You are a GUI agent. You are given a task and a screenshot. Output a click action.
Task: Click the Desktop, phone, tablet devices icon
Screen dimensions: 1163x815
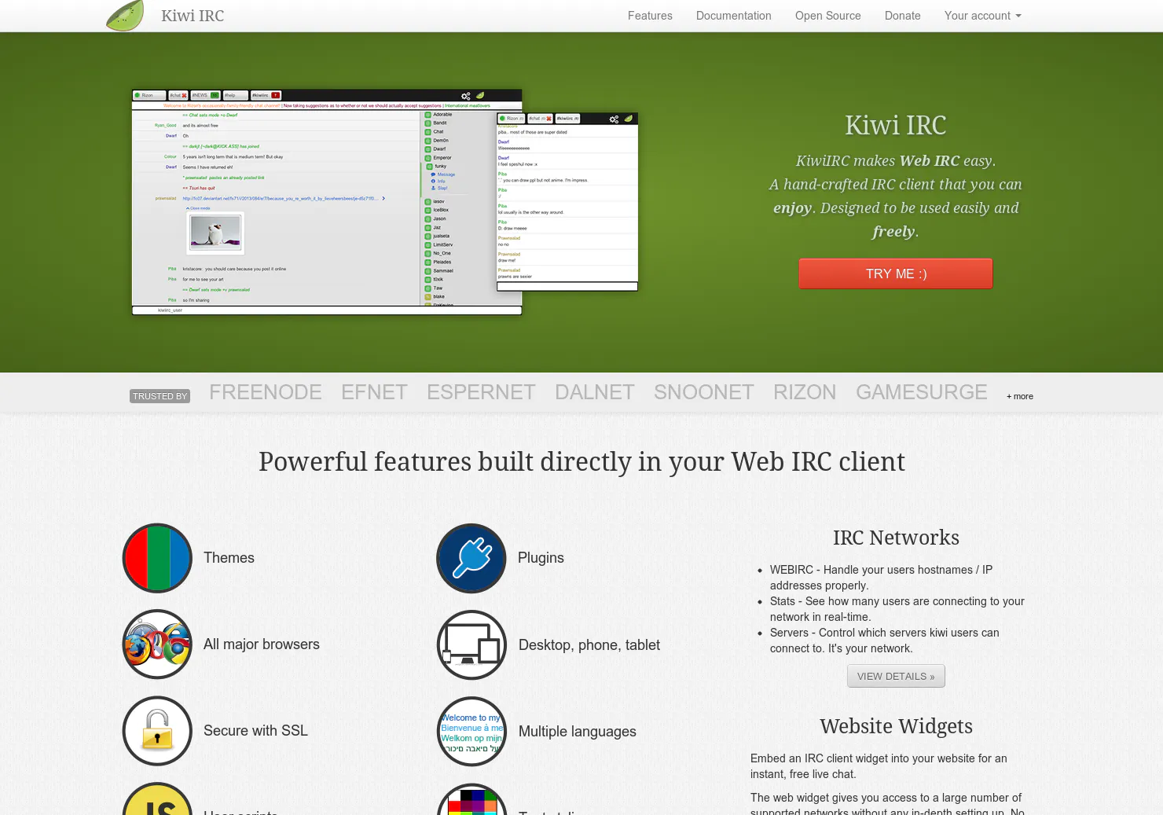471,645
